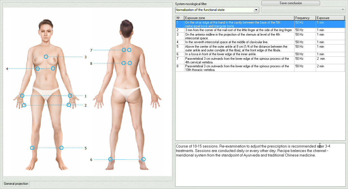Click the 1 min exposure cell in row 4
Image resolution: width=348 pixels, height=189 pixels.
coord(330,42)
